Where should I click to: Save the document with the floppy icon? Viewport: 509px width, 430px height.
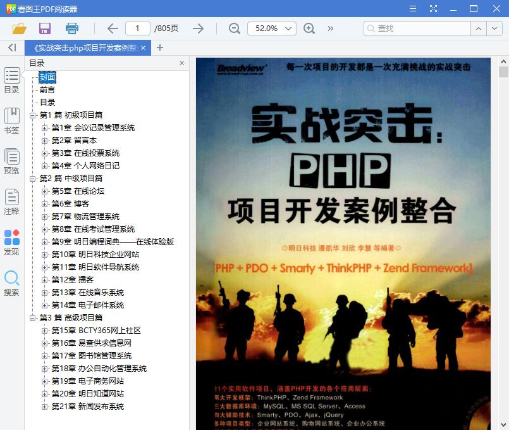[45, 28]
